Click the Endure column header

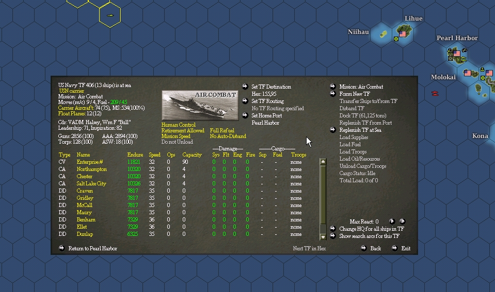pos(135,154)
